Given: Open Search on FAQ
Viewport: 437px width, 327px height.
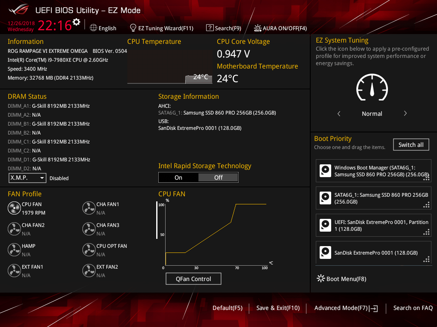Looking at the screenshot, I should [x=413, y=308].
